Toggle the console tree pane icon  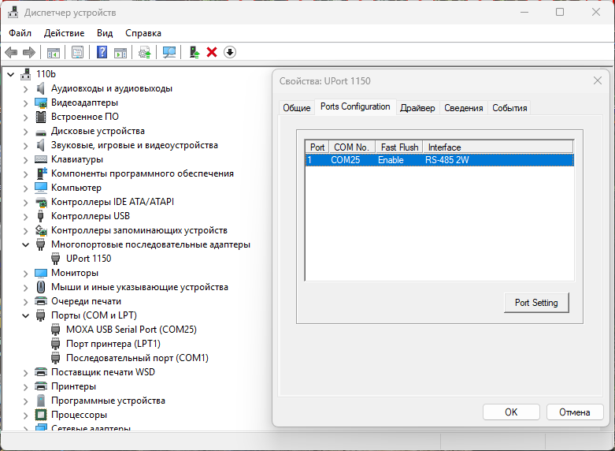[54, 52]
